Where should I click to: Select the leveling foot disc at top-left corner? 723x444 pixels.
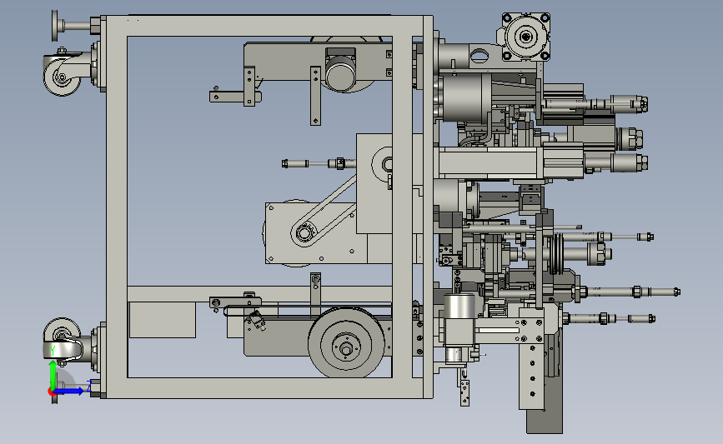click(55, 25)
